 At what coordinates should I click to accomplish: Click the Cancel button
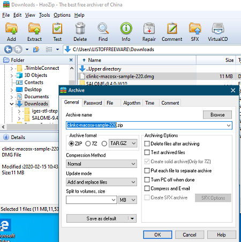190,234
